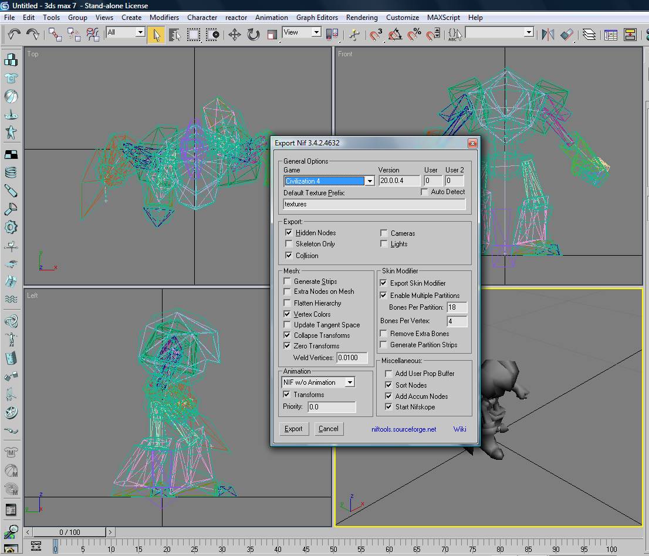Uncheck Export Skin Modifier
Screen dimensions: 649x556
coord(383,283)
